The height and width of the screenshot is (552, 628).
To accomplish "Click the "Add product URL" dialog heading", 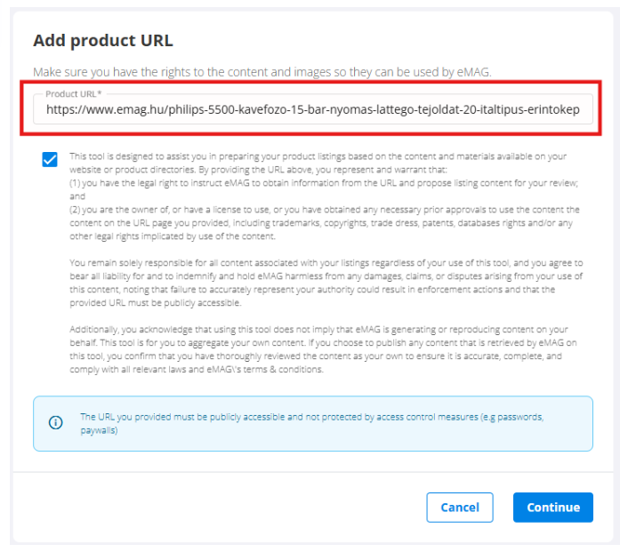I will click(x=102, y=41).
